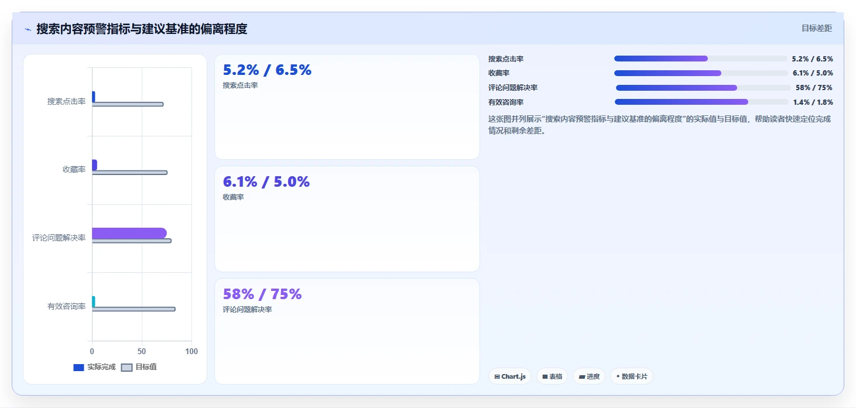Click the 6.1% / 5.0% progress list value
The image size is (856, 408).
tap(813, 73)
